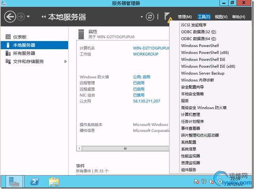
Task: Open dropdown arrow left of refresh
Action: point(142,17)
